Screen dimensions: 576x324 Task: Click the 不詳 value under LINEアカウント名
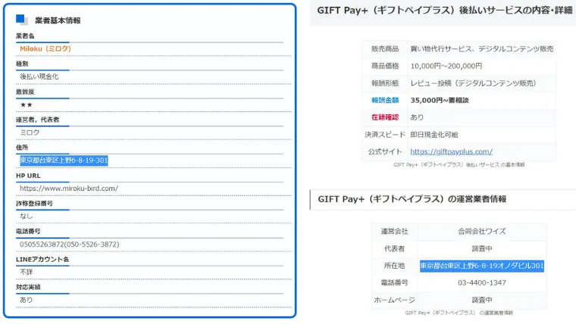(x=27, y=272)
